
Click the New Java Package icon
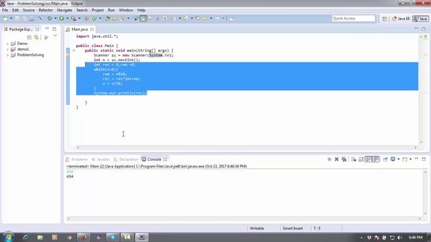87,18
